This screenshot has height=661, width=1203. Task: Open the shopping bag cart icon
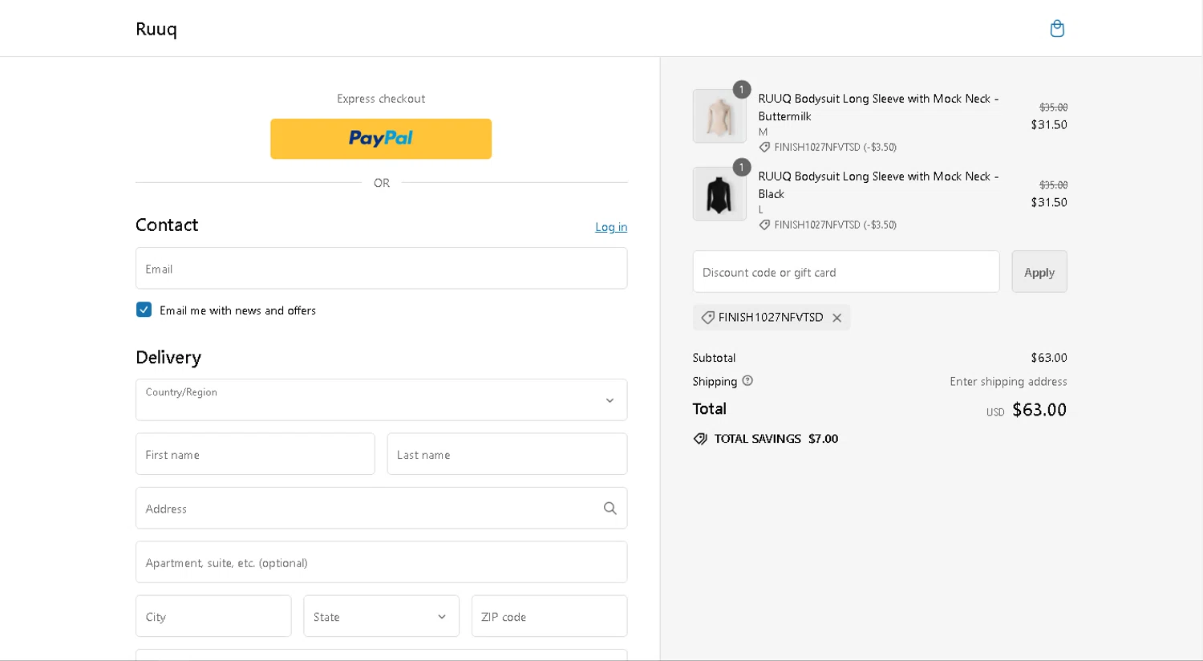coord(1057,29)
